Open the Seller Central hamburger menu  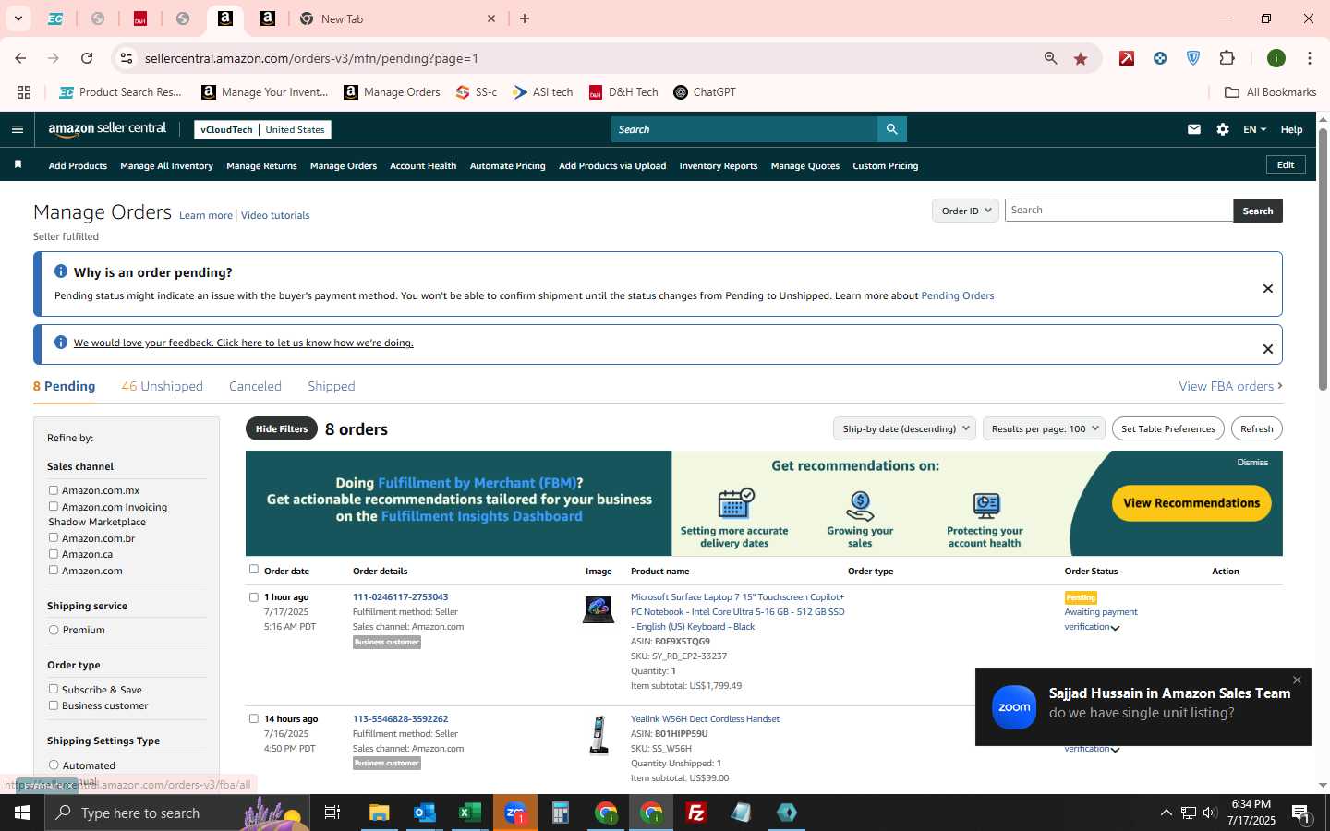point(17,129)
